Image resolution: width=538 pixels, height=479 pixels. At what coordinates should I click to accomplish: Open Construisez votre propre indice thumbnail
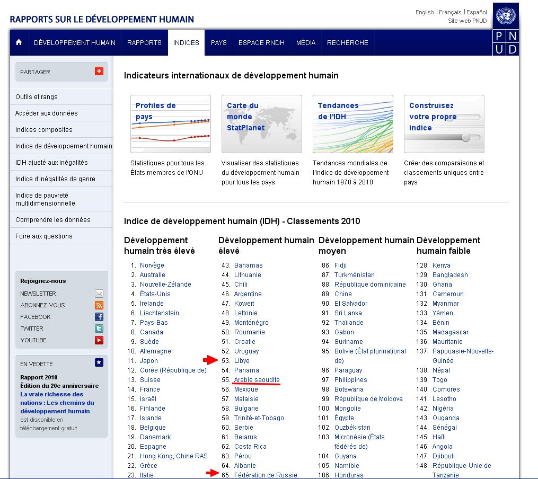[444, 124]
